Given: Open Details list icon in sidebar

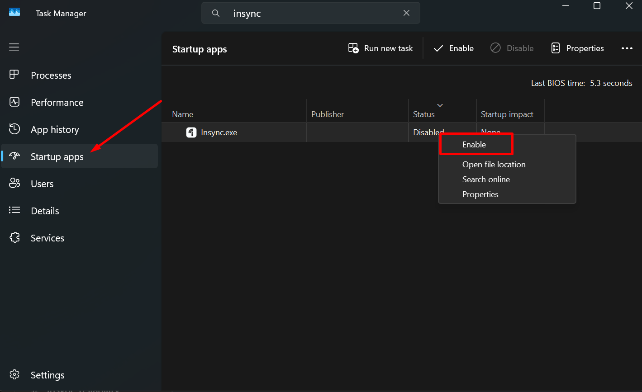Looking at the screenshot, I should click(x=14, y=210).
